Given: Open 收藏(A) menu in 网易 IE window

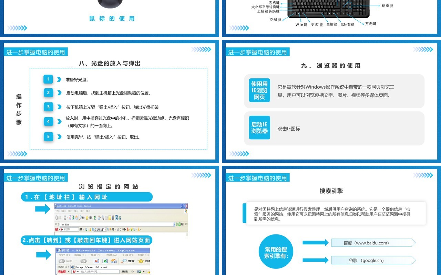Looking at the screenshot, I should point(112,255).
